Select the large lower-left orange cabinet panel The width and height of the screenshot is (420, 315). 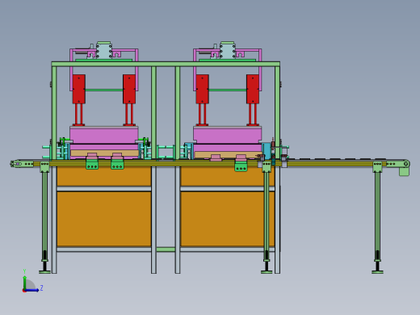[x=104, y=219]
